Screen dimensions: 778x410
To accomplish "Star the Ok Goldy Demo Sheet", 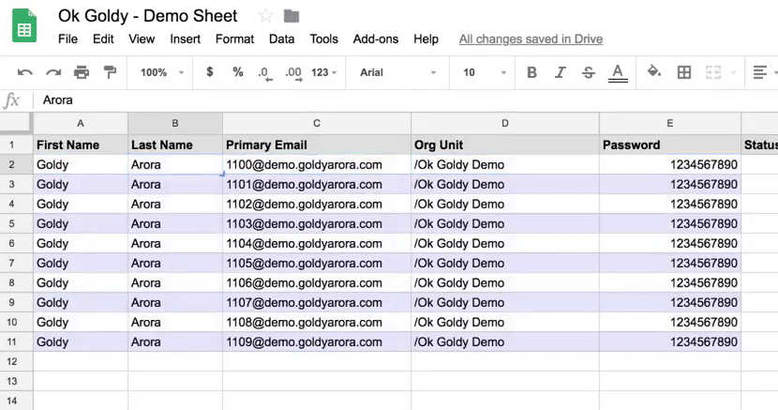I will [x=266, y=16].
